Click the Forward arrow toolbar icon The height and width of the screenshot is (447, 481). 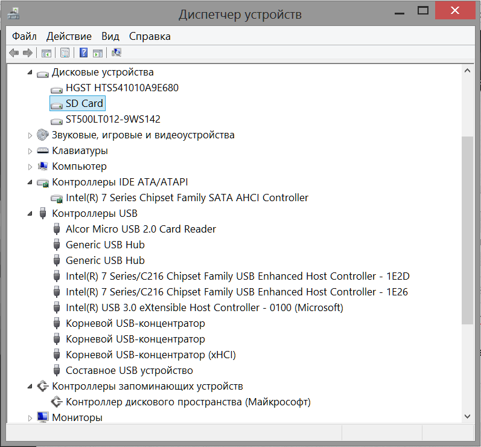[27, 53]
